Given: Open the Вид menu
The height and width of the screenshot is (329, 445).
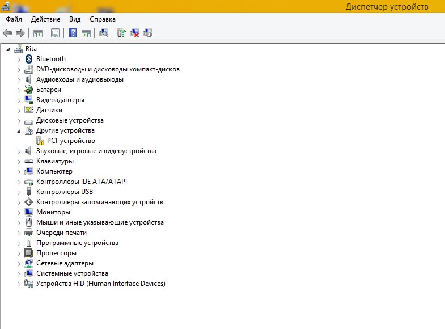Looking at the screenshot, I should point(75,19).
